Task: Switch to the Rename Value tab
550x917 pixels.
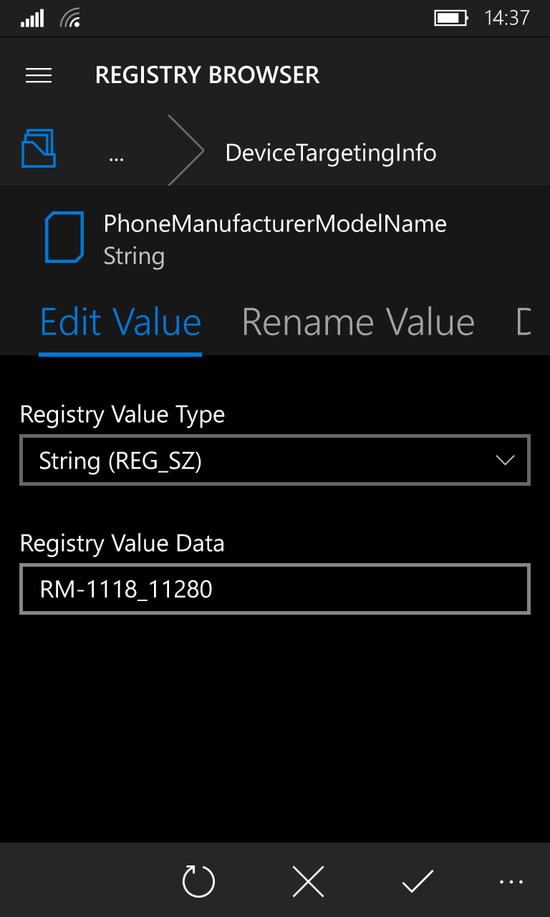Action: point(358,322)
